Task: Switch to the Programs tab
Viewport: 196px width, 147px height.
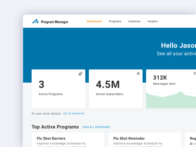Action: 115,21
